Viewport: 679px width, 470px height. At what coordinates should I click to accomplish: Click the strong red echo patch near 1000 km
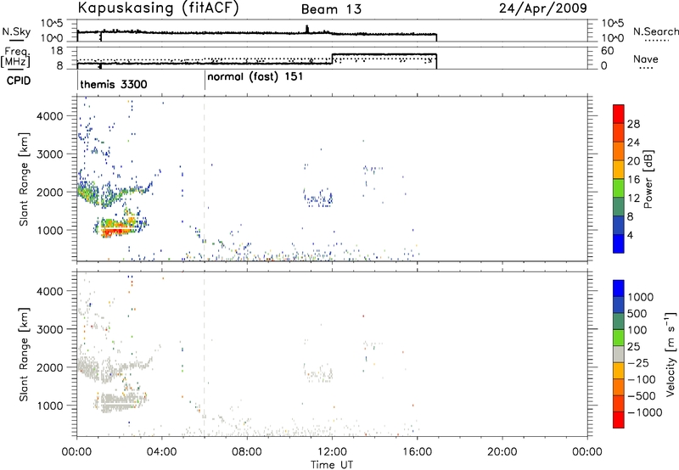pyautogui.click(x=115, y=232)
